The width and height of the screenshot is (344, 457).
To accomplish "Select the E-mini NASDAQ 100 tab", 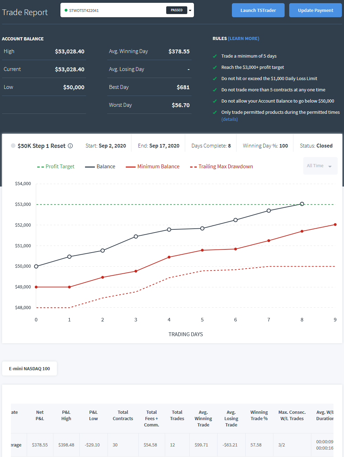I will 30,368.
